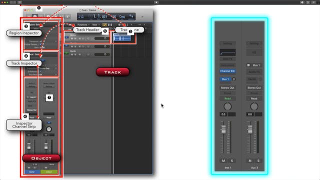
Task: Open Channel EQ plug-in on Inst 1
Action: (x=227, y=71)
